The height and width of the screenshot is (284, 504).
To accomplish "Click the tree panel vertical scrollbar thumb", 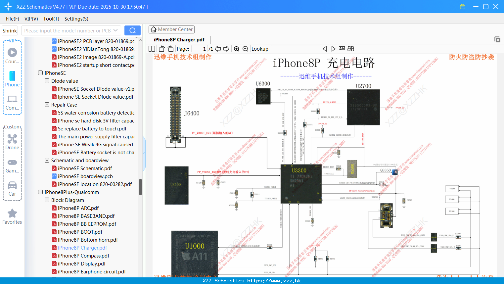I will click(140, 187).
